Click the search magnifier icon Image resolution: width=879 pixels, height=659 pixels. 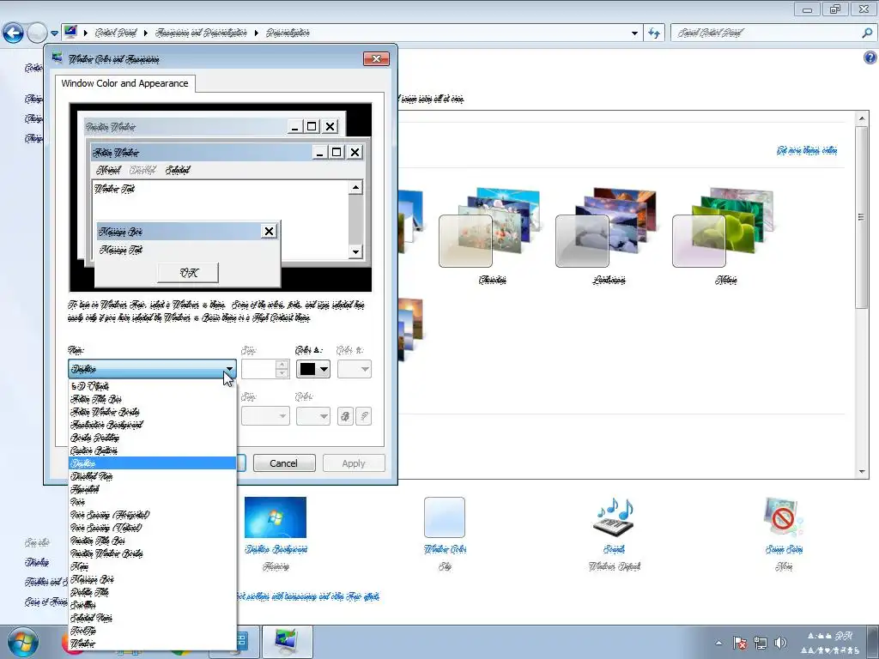867,33
